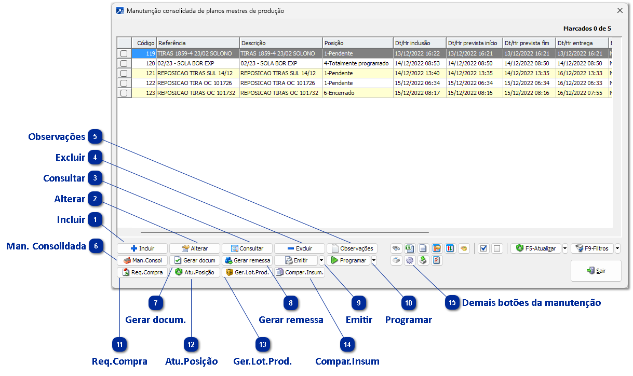Click the binoculars search icon
The height and width of the screenshot is (376, 633).
click(397, 248)
